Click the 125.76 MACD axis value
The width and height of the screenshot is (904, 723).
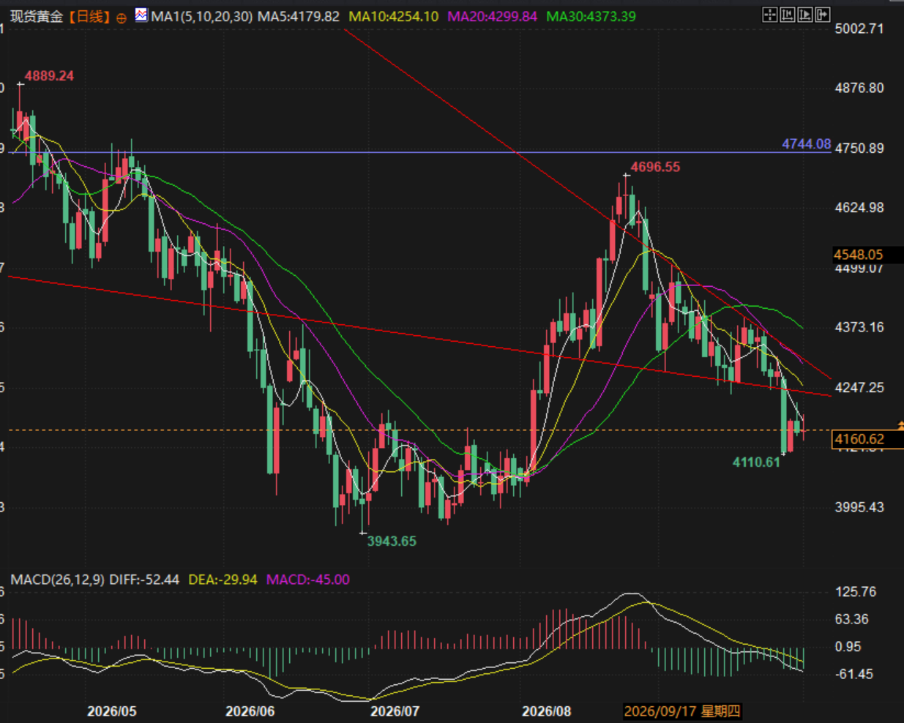(856, 592)
